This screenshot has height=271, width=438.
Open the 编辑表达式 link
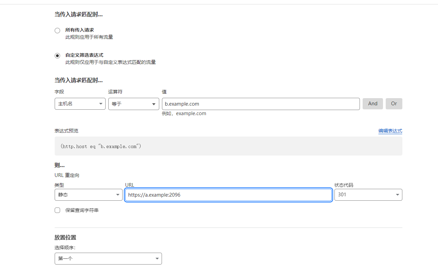point(390,131)
